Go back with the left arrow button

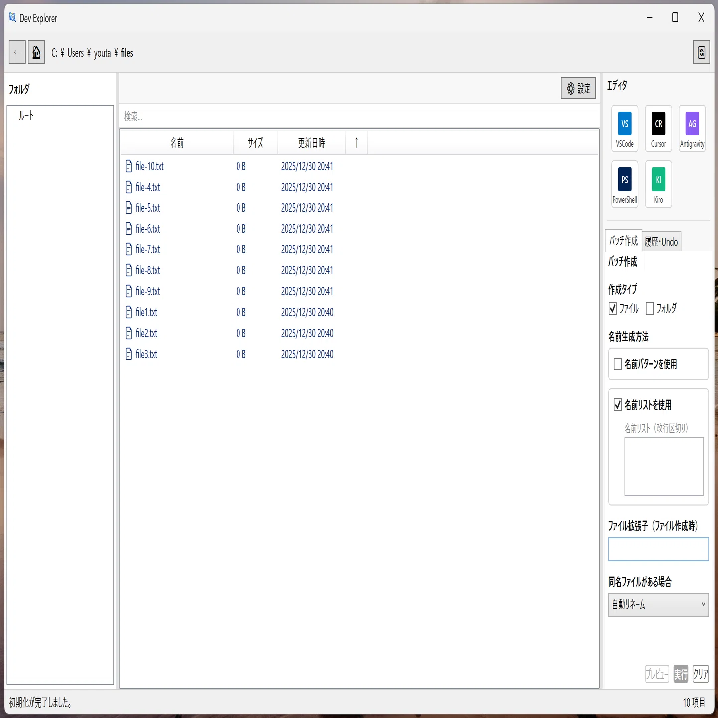pos(17,52)
